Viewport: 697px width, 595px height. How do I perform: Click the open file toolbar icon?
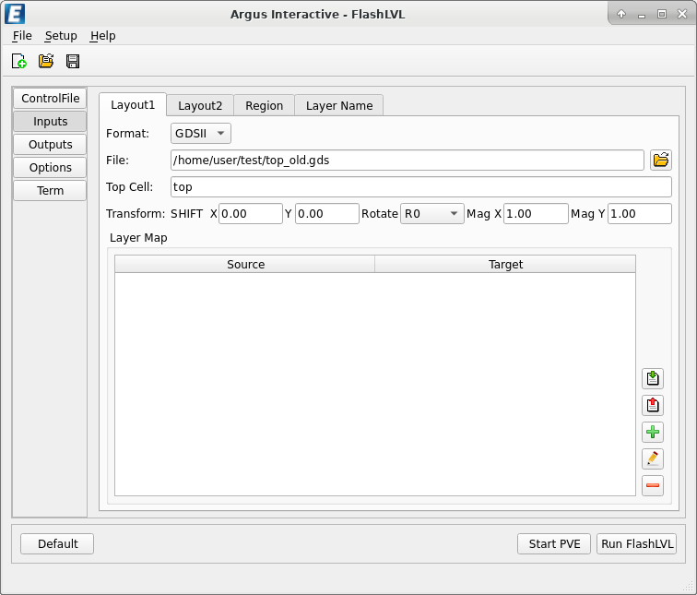46,62
